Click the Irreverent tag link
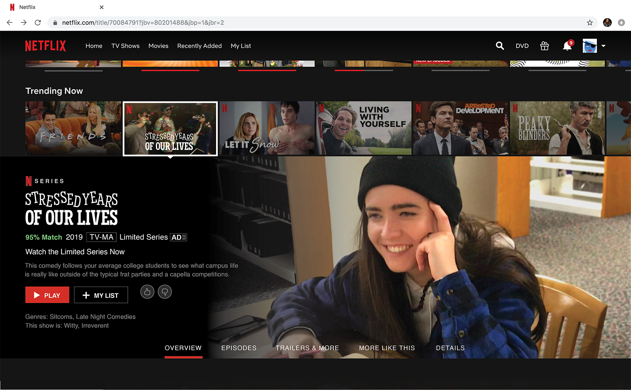Screen dimensions: 631x390 coord(95,325)
